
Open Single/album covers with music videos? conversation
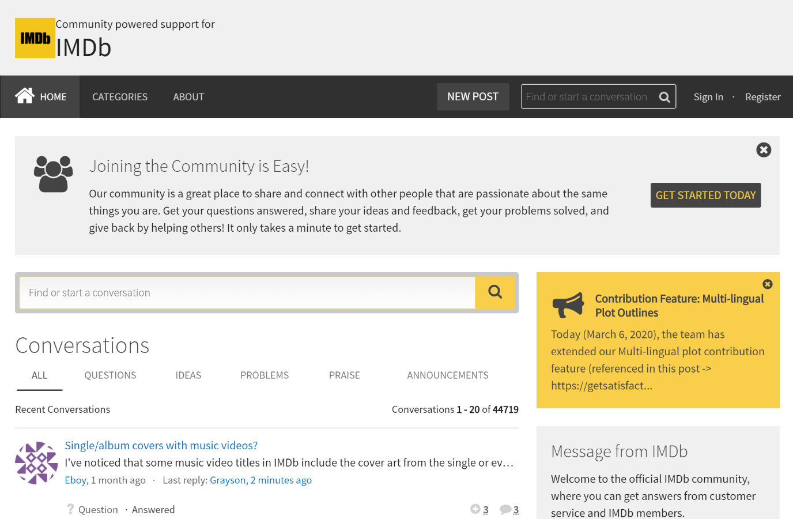[161, 445]
